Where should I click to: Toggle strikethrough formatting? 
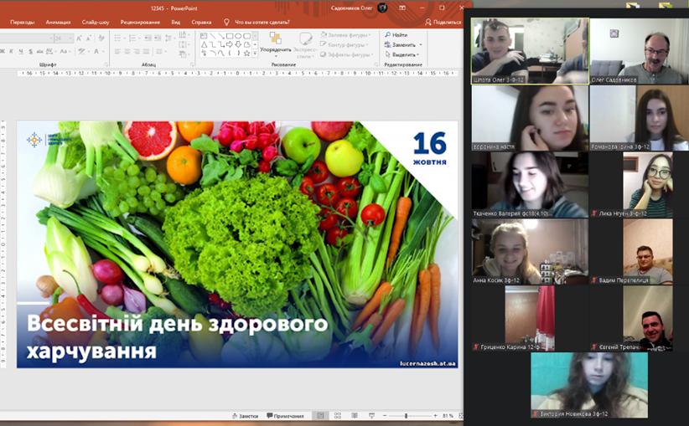click(x=40, y=51)
